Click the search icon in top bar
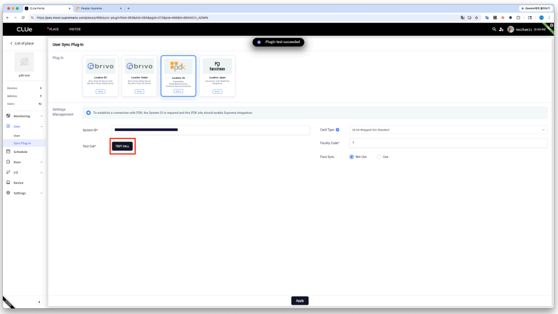 (494, 29)
